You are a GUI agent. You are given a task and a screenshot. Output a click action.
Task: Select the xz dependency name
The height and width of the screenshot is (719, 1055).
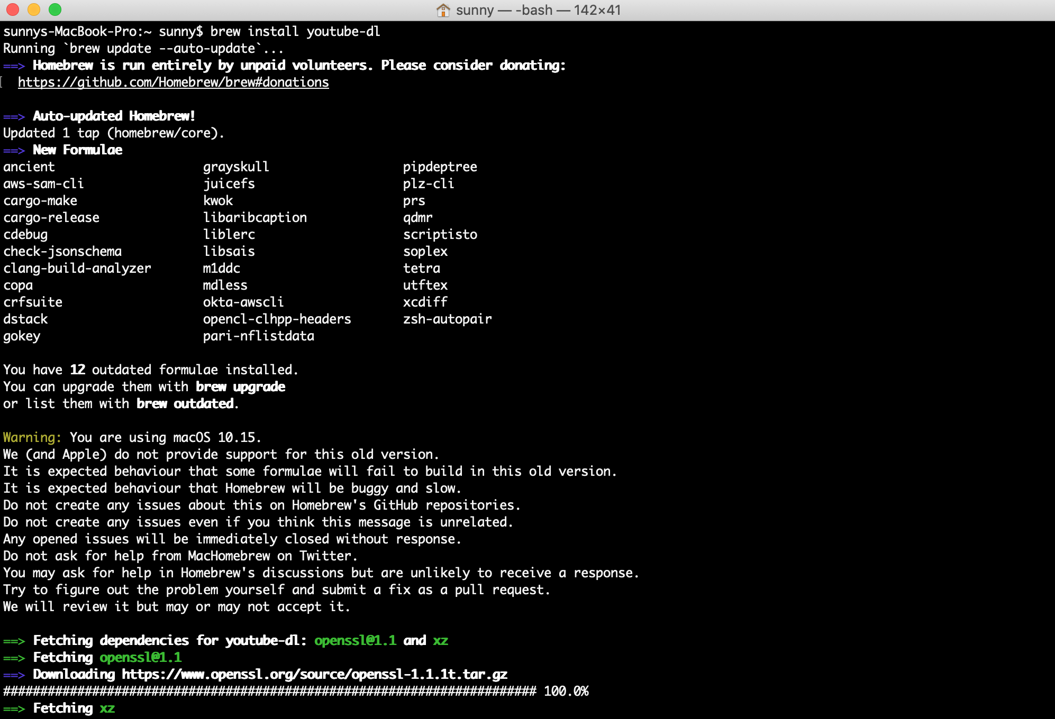pos(442,640)
